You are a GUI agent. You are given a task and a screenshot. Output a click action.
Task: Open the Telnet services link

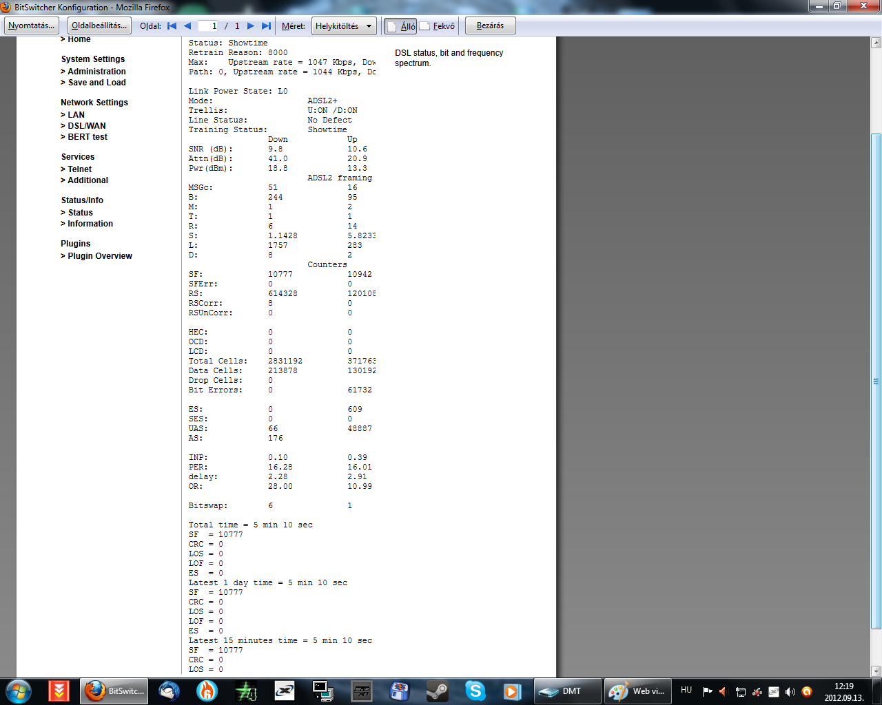coord(79,169)
